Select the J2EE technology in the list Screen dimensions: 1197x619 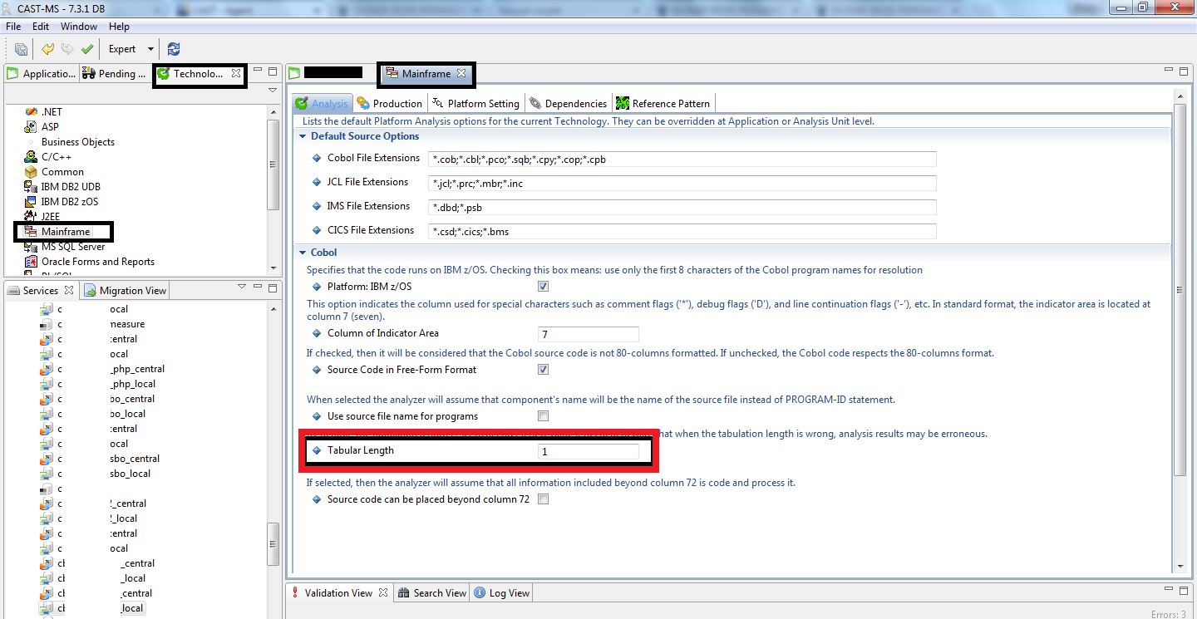50,217
